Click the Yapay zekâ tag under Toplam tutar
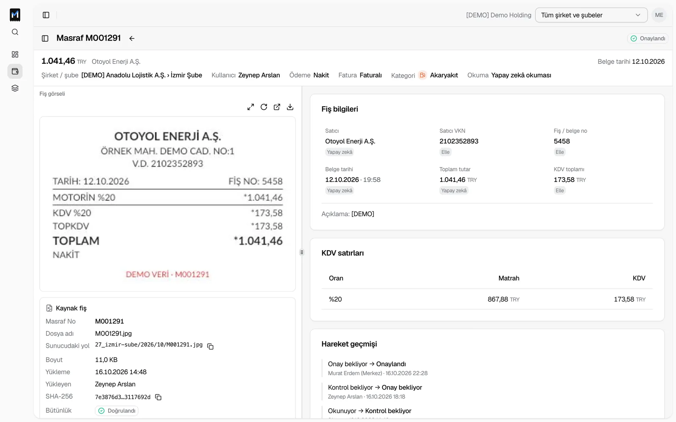 pyautogui.click(x=454, y=191)
